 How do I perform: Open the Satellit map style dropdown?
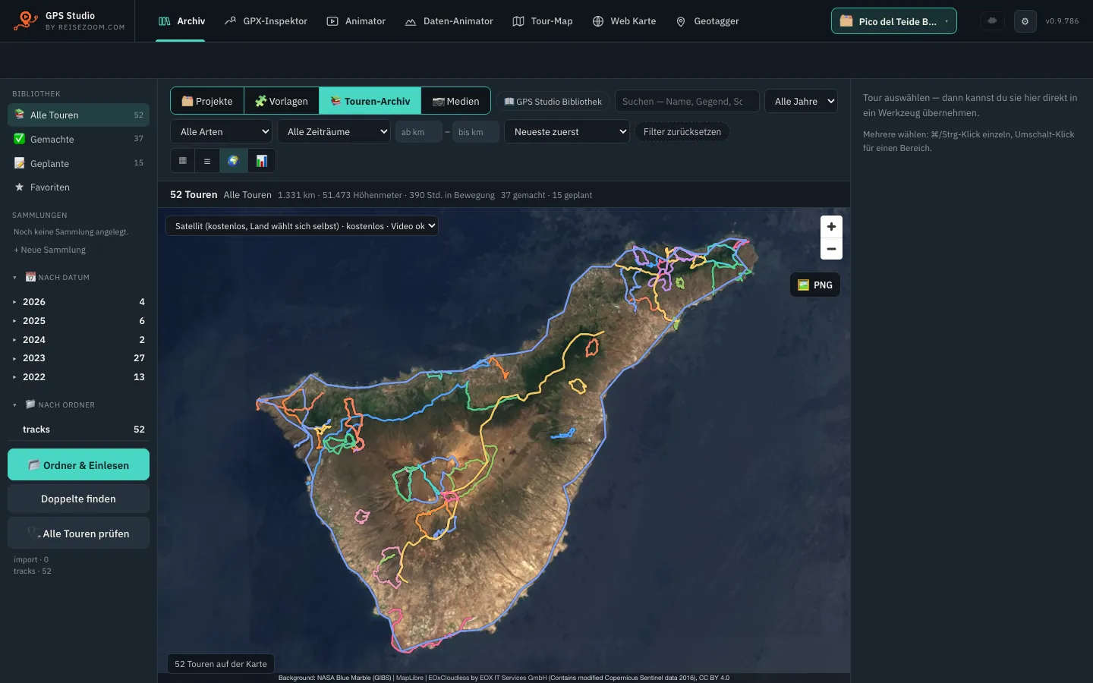[x=302, y=225]
